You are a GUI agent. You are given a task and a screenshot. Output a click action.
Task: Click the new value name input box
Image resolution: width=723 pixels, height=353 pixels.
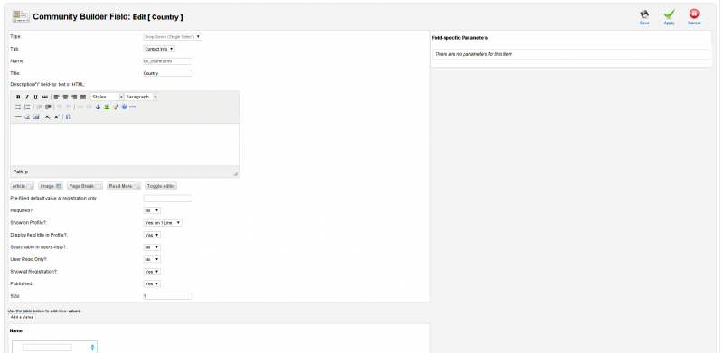pyautogui.click(x=47, y=348)
